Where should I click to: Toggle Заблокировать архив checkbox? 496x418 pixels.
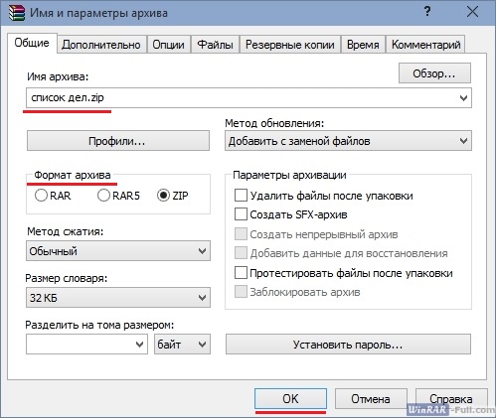[241, 292]
